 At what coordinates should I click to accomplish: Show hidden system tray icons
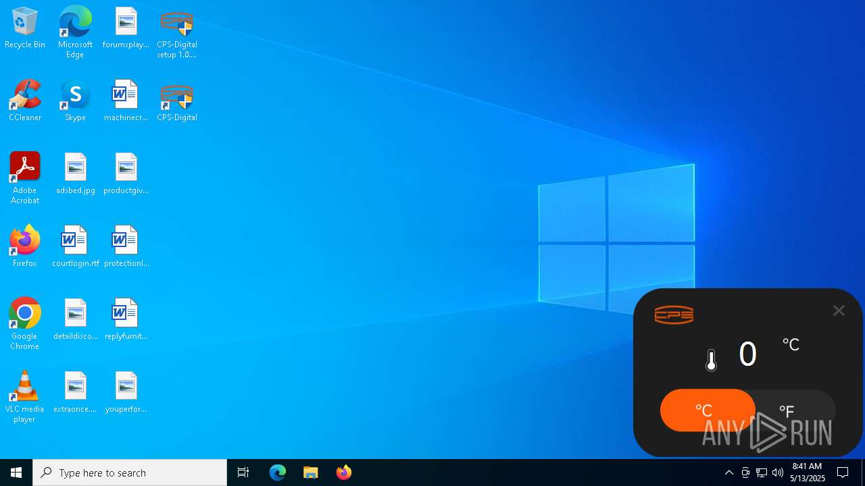tap(728, 473)
